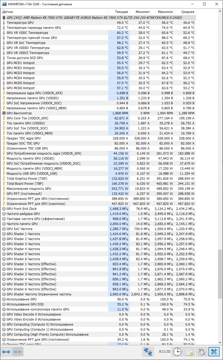Viewport: 223px width, 360px height.
Task: Click lightning icon of Total Board Power (TBP)
Action: pyautogui.click(x=4, y=184)
